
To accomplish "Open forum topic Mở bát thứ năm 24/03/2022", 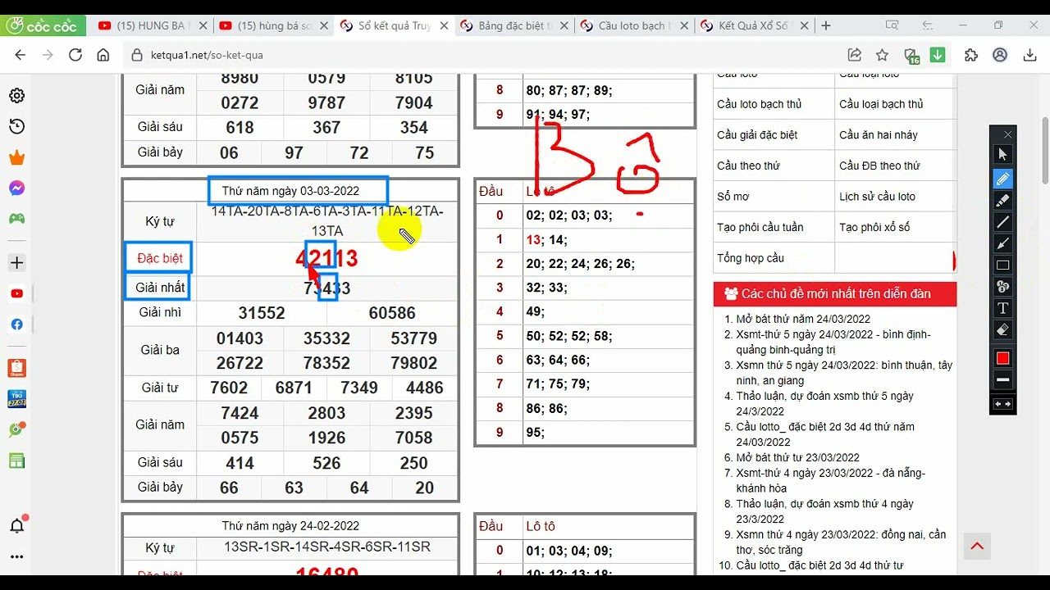I will [803, 319].
